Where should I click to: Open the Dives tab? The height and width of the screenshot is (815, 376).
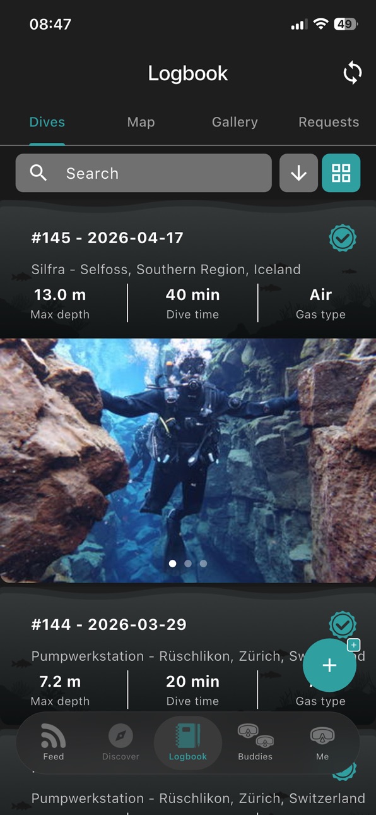[47, 122]
